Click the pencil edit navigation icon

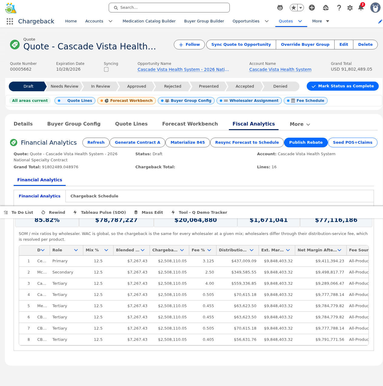click(x=380, y=21)
